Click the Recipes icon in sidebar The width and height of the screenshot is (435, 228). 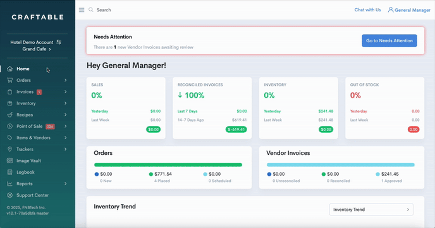[9, 115]
